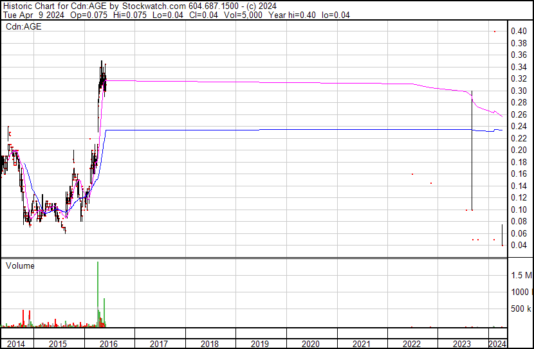Click the 500 k volume axis label
The height and width of the screenshot is (349, 534).
click(522, 309)
